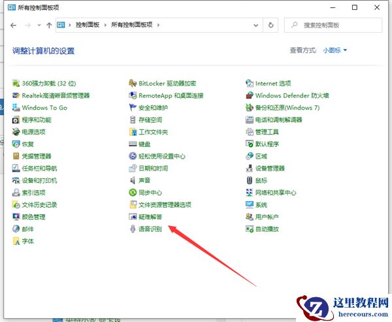This screenshot has height=322, width=392.
Task: Open the 同步中心 icon
Action: (x=133, y=193)
